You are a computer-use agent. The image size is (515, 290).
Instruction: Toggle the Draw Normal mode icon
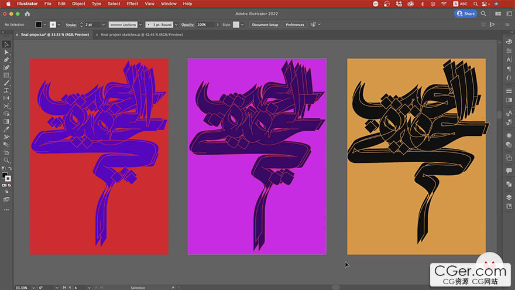tap(6, 192)
